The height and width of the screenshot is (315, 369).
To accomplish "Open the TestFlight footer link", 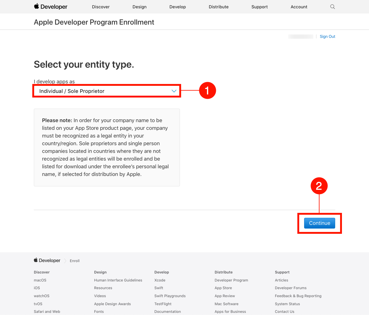I will point(163,304).
